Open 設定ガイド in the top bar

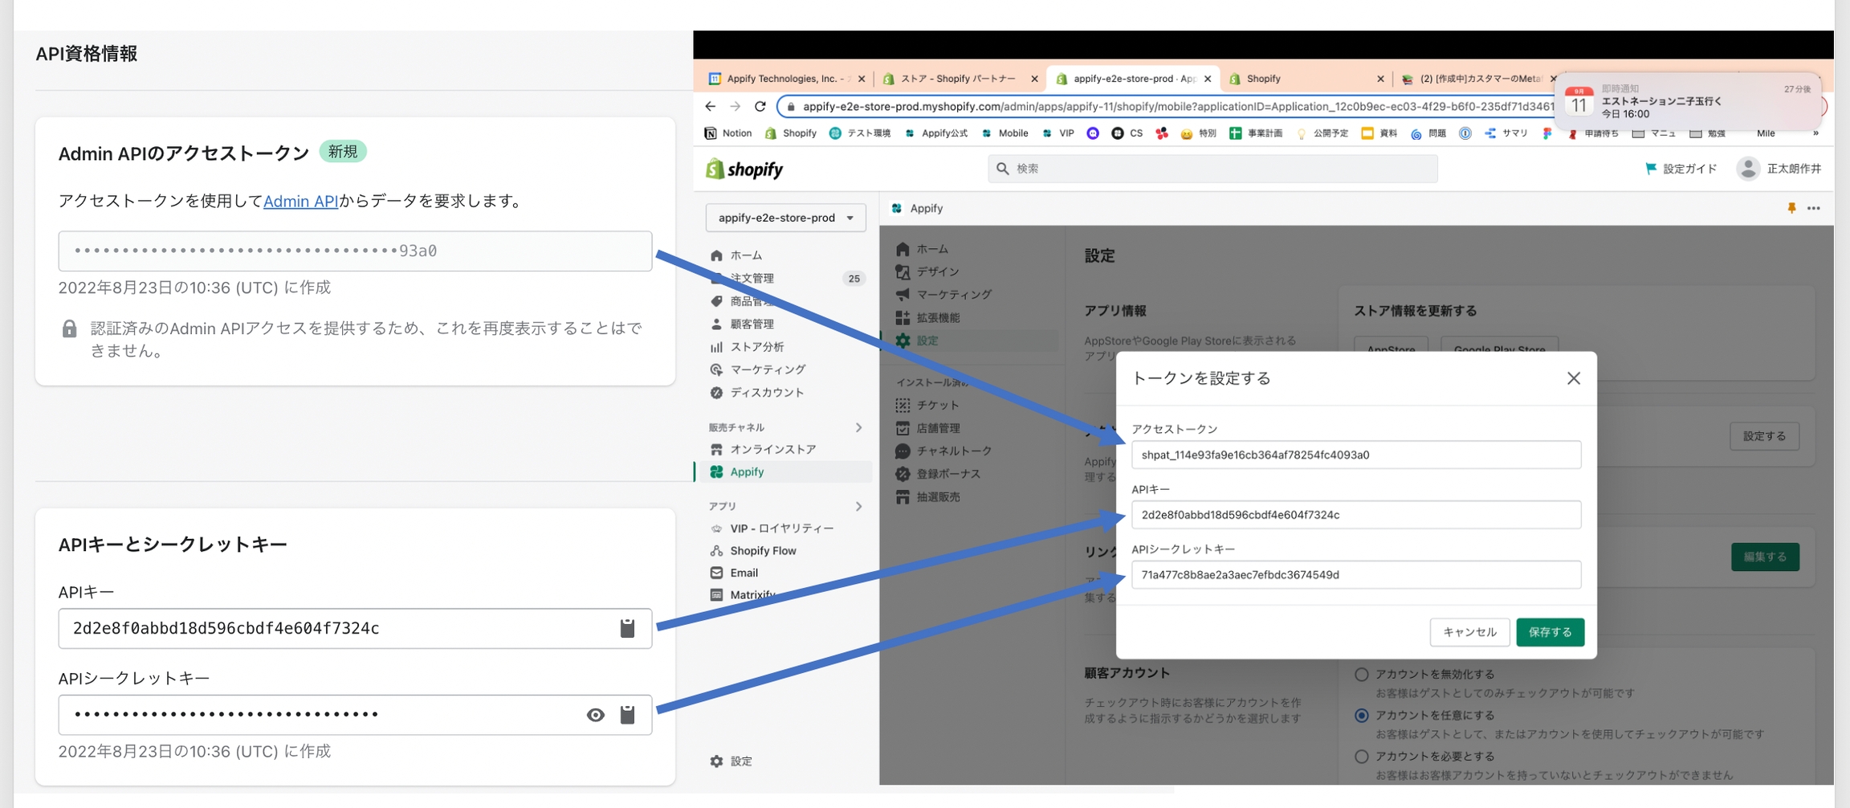[1681, 169]
